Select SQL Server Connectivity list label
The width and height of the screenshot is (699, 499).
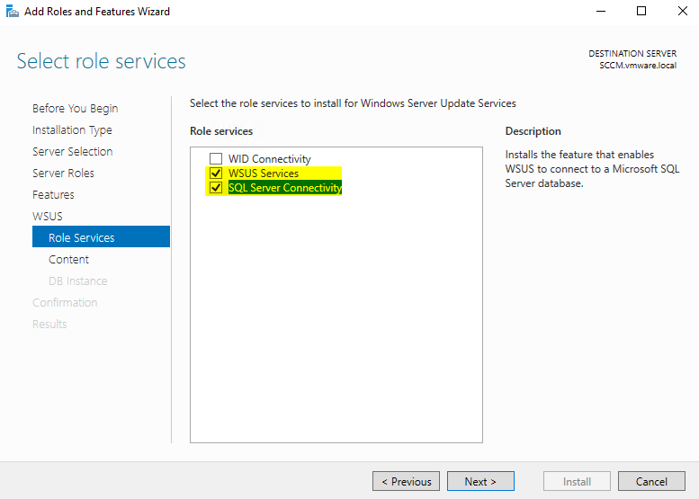point(285,188)
